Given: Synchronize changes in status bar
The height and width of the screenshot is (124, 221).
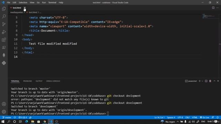Looking at the screenshot, I should (x=15, y=117).
